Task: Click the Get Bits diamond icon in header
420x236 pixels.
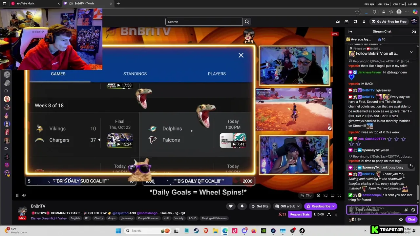Action: 364,22
